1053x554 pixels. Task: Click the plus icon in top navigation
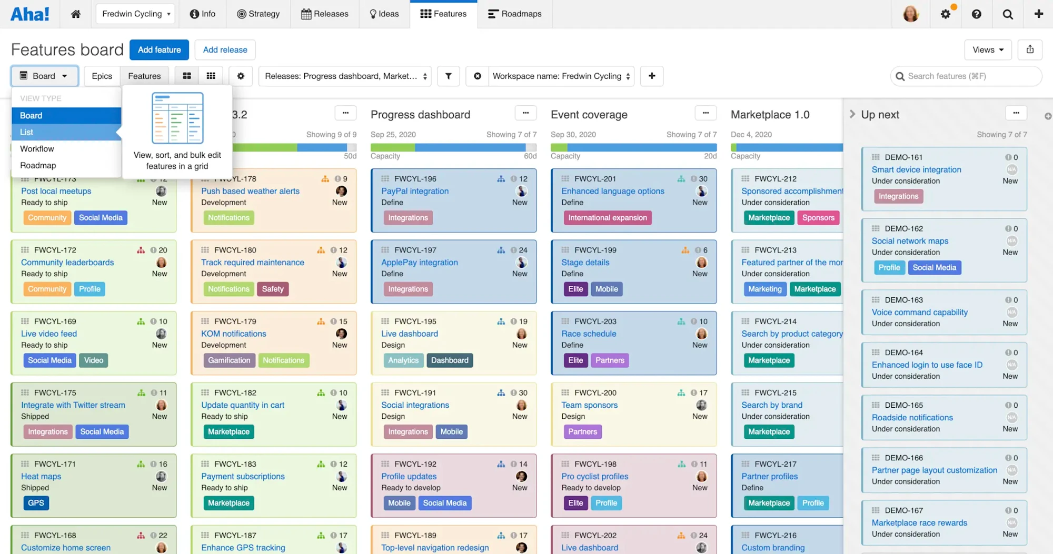[1039, 14]
